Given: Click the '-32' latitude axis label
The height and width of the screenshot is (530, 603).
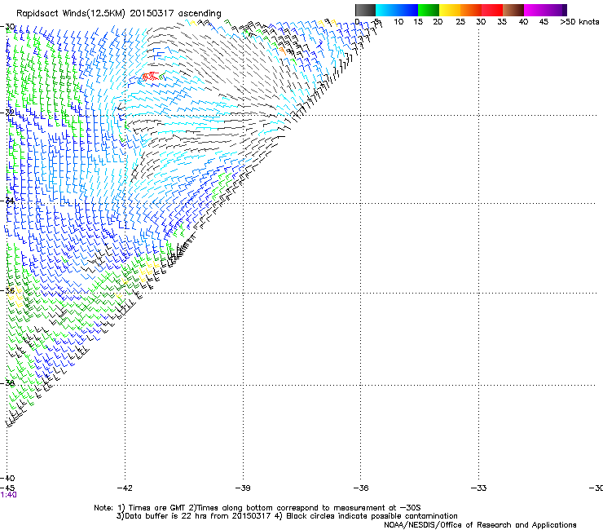Looking at the screenshot, I should pos(7,113).
